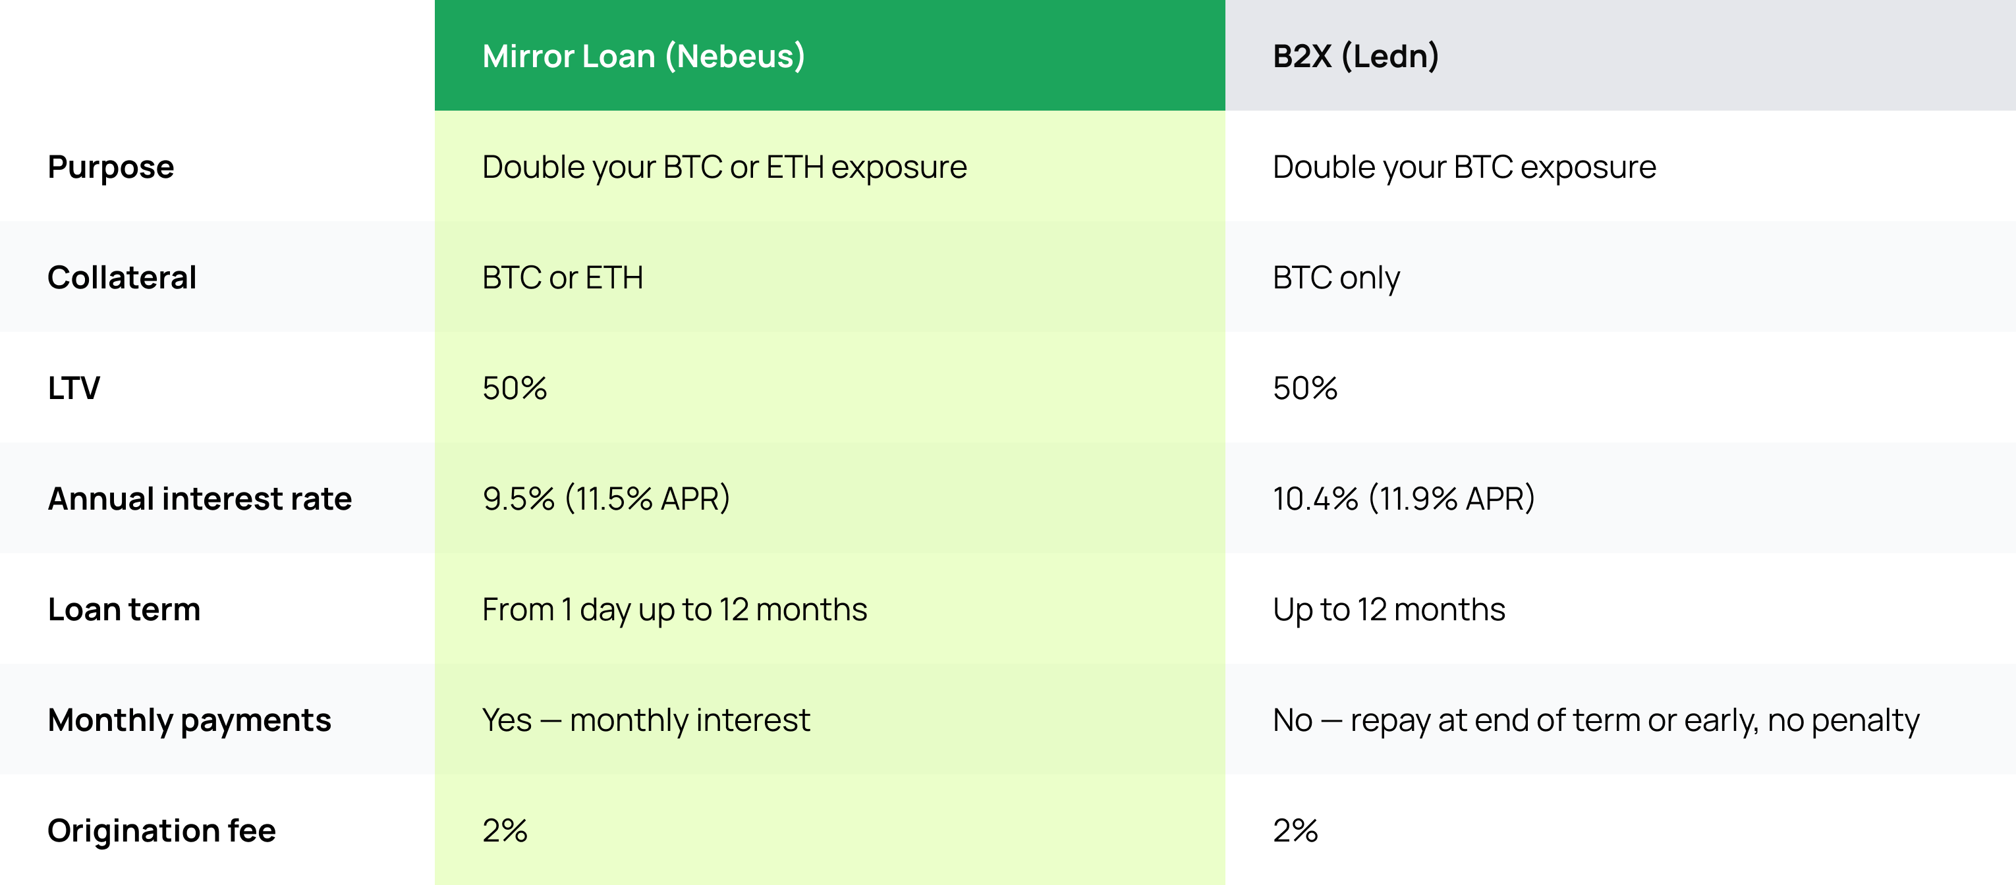Select "From 1 day up to 12 months"

tap(675, 610)
